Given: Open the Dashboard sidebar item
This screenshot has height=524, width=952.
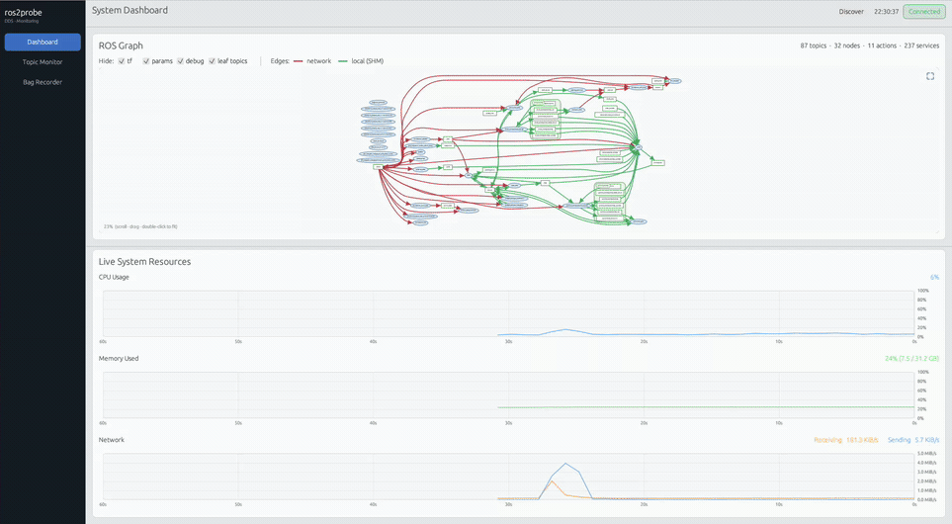Looking at the screenshot, I should pos(43,42).
